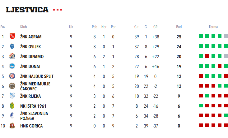The width and height of the screenshot is (228, 138).
Task: Click the Klub column header
Action: pyautogui.click(x=23, y=27)
